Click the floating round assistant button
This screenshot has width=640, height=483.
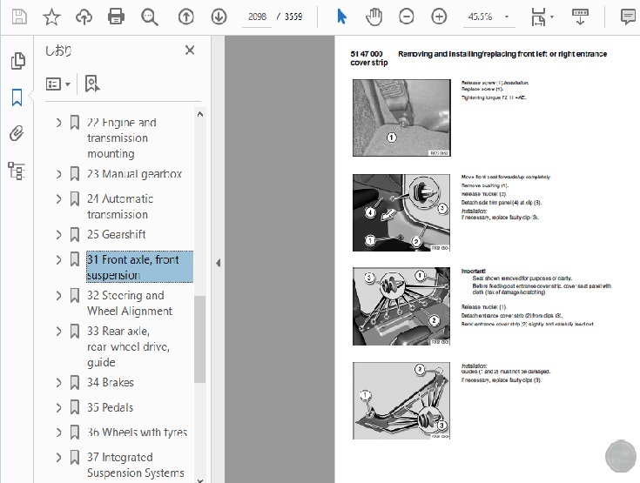(621, 457)
